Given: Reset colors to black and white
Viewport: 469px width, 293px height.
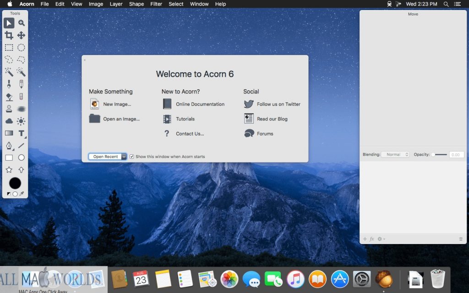Looking at the screenshot, I should click(x=9, y=194).
